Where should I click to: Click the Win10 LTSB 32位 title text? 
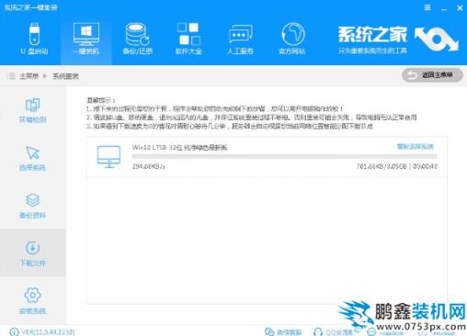[179, 148]
